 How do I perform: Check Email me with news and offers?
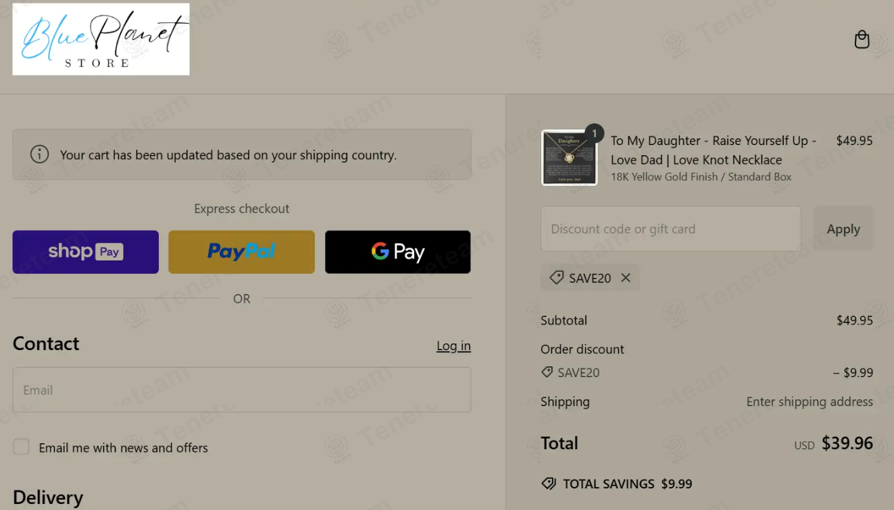(x=22, y=447)
